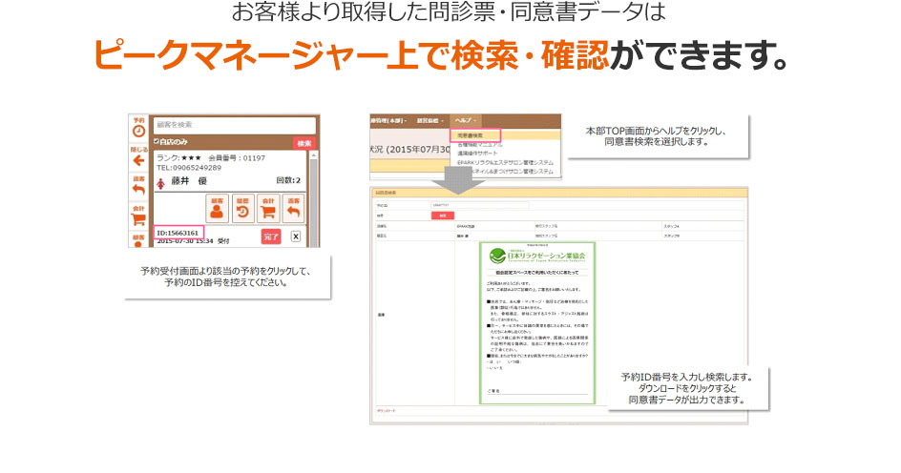Click the TEL:09065249289 text
The width and height of the screenshot is (901, 473).
tap(189, 168)
